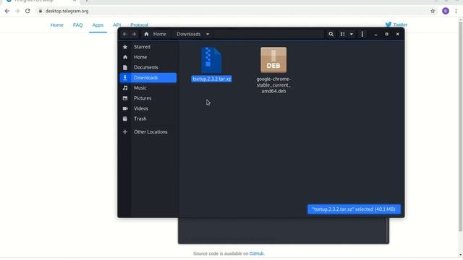Click the file manager forward arrow

coord(134,34)
